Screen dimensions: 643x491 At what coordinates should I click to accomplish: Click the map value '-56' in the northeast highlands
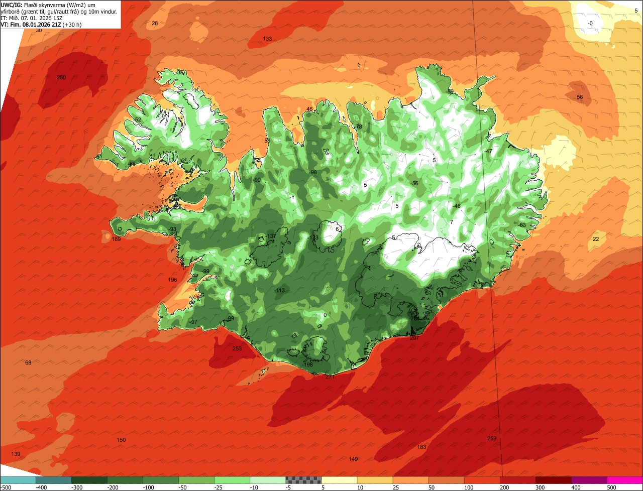coord(414,183)
